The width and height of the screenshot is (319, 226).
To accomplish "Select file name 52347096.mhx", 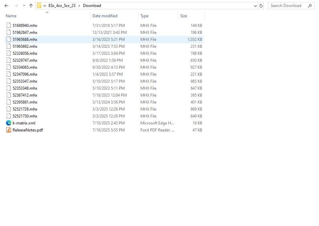I will [25, 74].
